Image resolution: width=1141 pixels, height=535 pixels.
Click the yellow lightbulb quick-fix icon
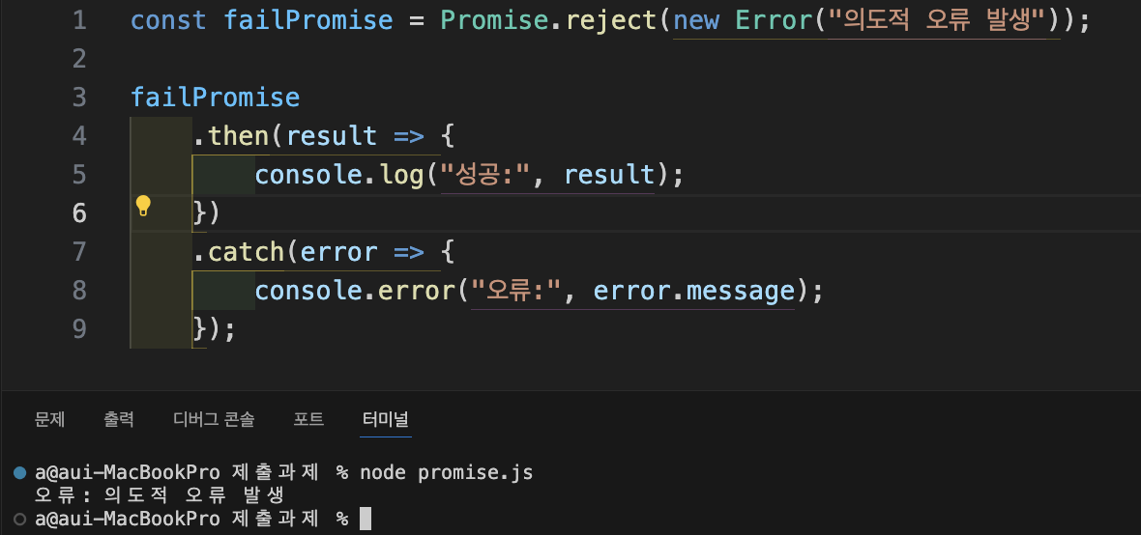[143, 206]
